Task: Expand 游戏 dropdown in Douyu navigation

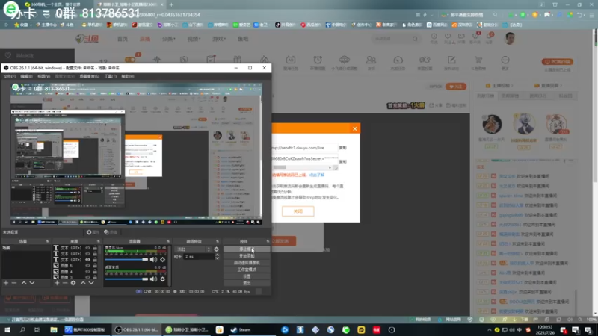Action: pos(219,39)
